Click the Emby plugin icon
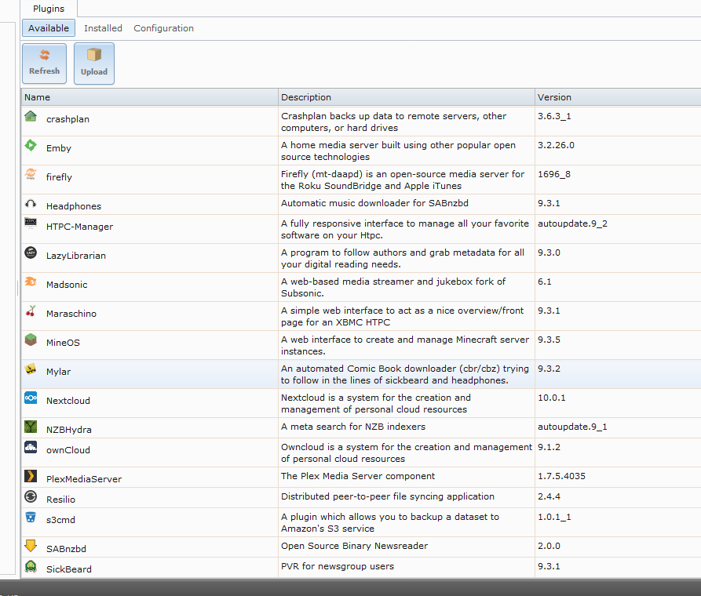Image resolution: width=701 pixels, height=596 pixels. 31,145
